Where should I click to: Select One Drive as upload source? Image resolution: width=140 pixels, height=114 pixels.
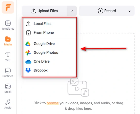(49, 62)
